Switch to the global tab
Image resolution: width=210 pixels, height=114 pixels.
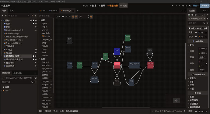pos(53,11)
